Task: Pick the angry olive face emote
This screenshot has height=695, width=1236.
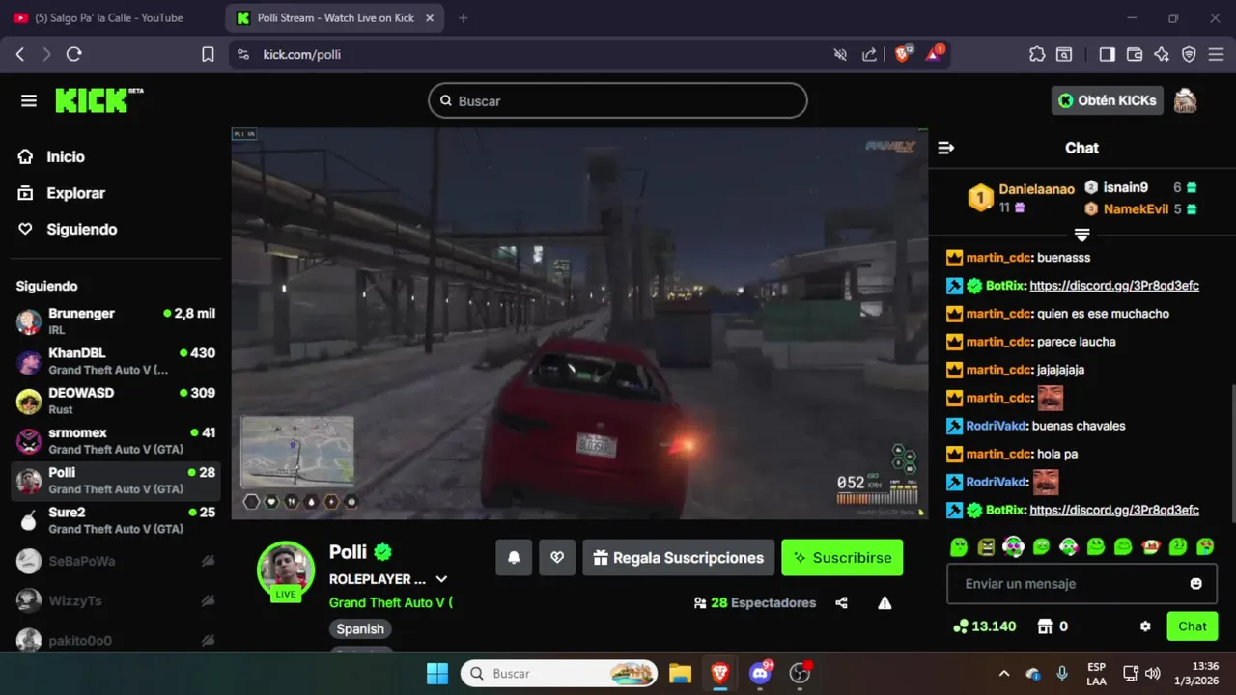Action: (x=986, y=546)
